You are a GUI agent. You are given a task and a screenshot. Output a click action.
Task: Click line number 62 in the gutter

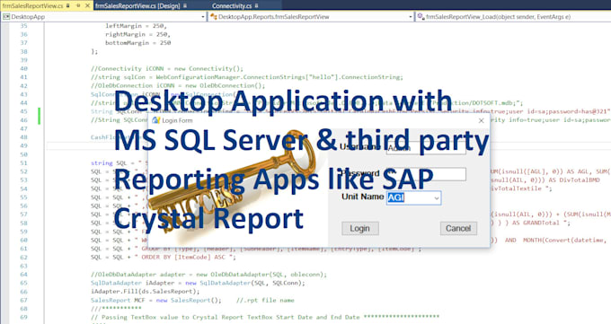pos(23,257)
